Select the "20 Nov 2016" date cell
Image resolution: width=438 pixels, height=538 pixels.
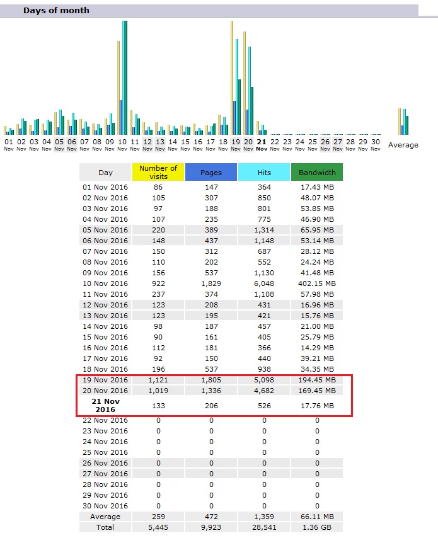coord(105,391)
